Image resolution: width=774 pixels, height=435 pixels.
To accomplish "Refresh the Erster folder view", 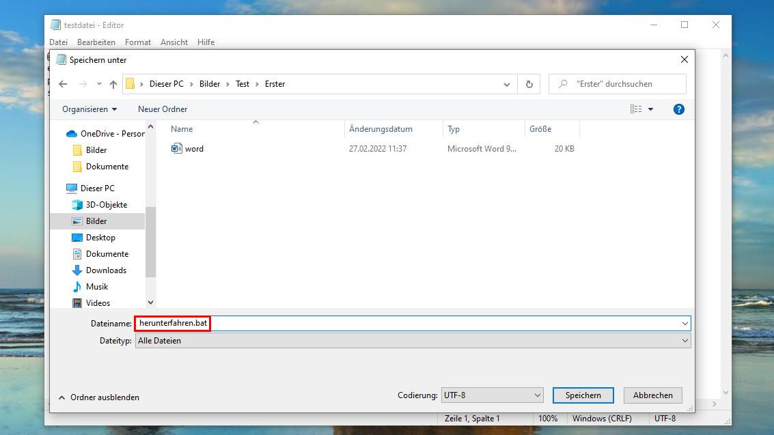I will coord(529,84).
